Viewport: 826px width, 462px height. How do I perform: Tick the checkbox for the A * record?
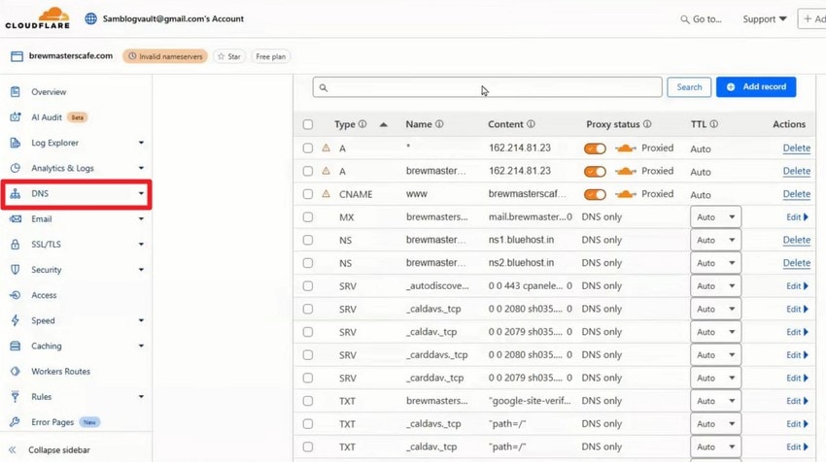pyautogui.click(x=308, y=148)
